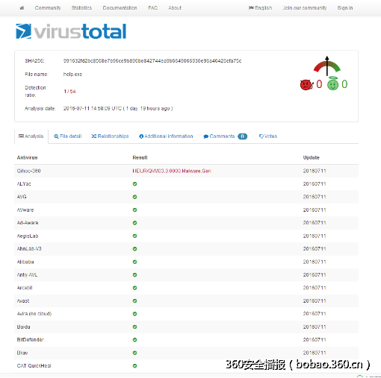
Task: Click the clean checkmark in AVware row
Action: 134,210
